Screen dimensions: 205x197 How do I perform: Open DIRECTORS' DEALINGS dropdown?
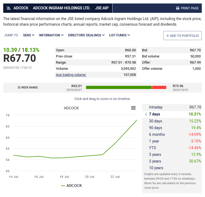[86, 35]
